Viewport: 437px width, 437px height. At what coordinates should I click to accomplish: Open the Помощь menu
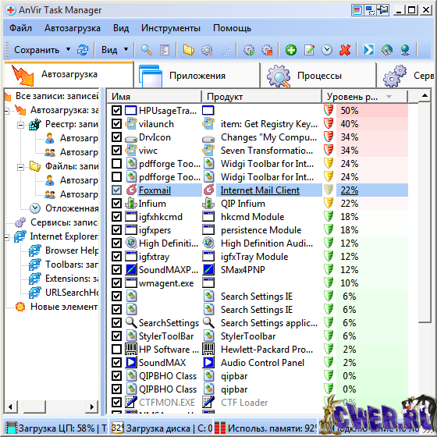coord(232,28)
